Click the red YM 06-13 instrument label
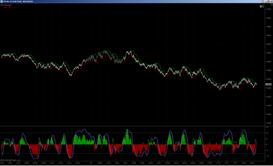The width and height of the screenshot is (273, 166). [x=15, y=8]
